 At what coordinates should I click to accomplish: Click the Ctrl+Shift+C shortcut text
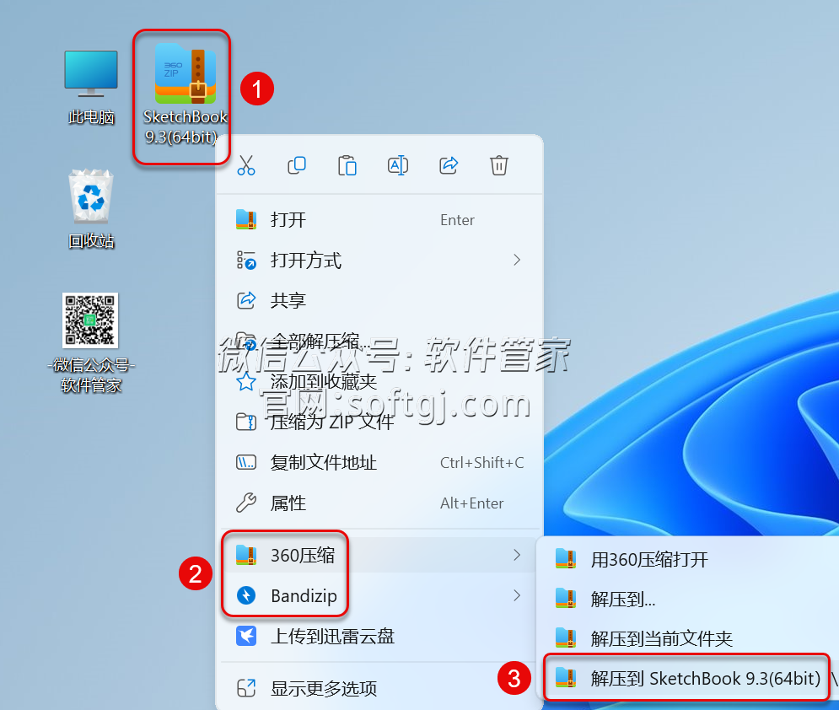482,462
